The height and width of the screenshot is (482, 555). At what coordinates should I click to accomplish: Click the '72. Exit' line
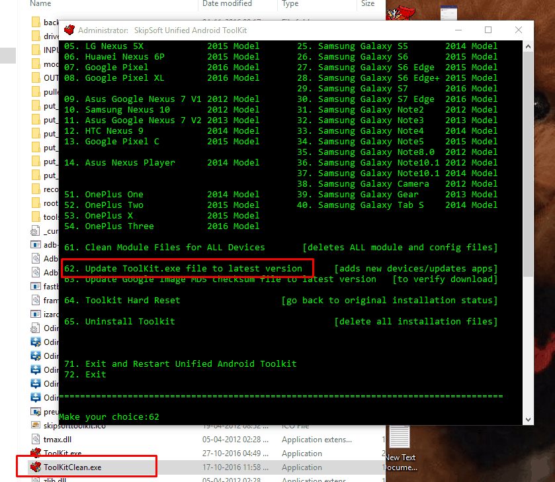click(x=85, y=374)
